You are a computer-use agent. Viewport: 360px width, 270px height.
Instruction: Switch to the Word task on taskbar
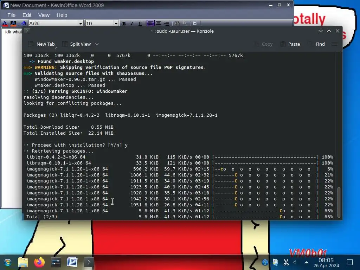point(72,262)
